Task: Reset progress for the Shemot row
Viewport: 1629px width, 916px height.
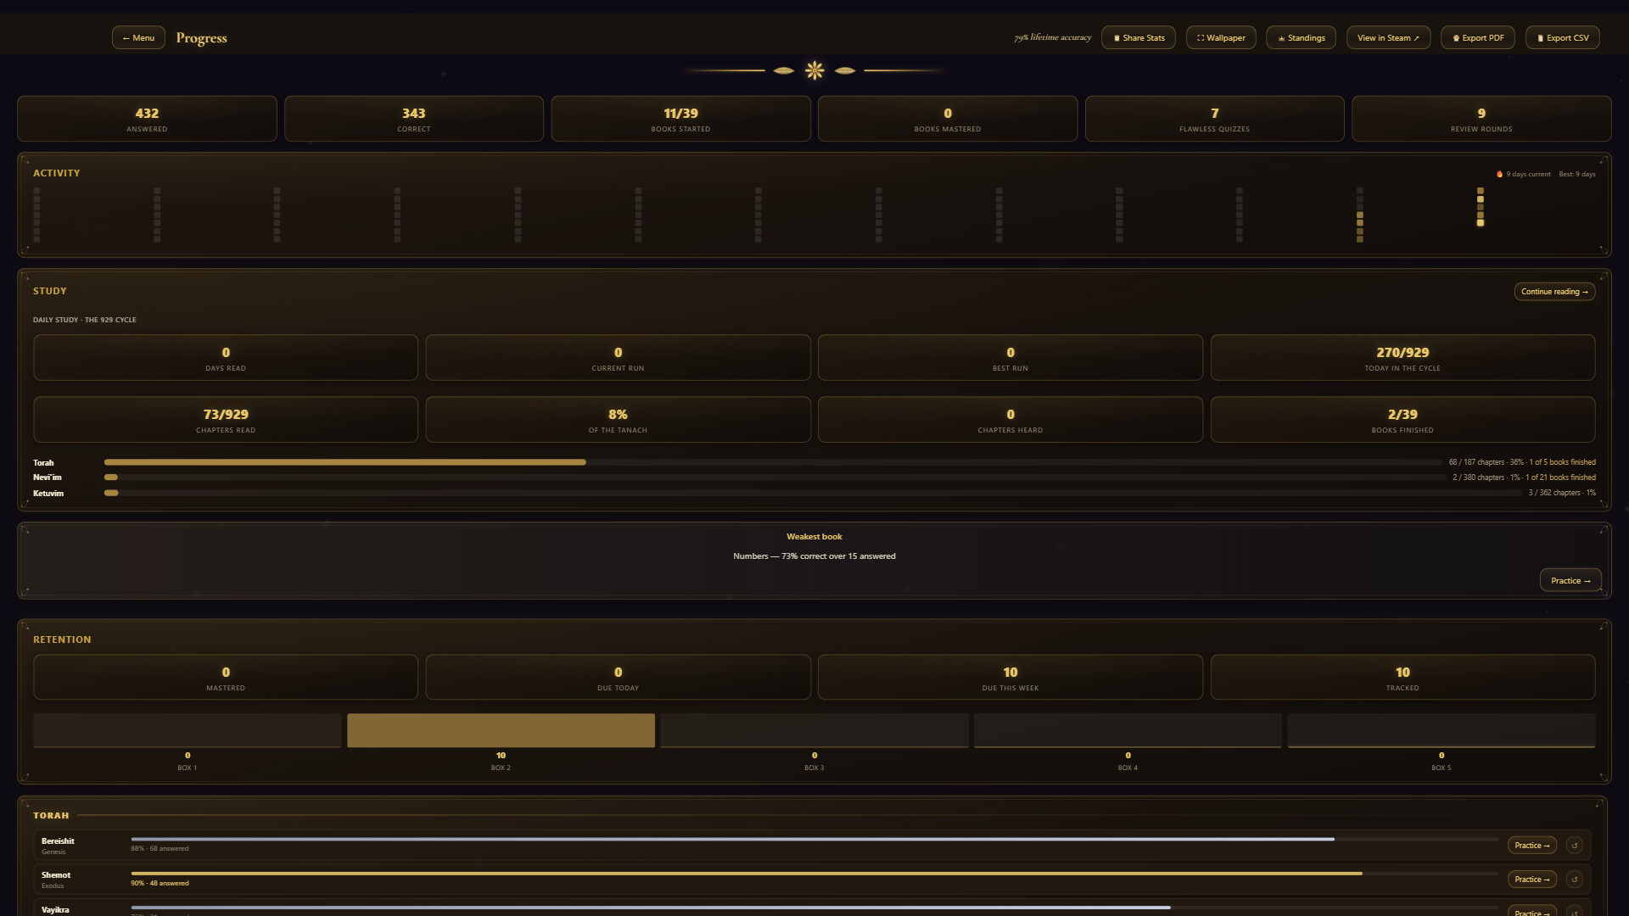Action: tap(1574, 880)
